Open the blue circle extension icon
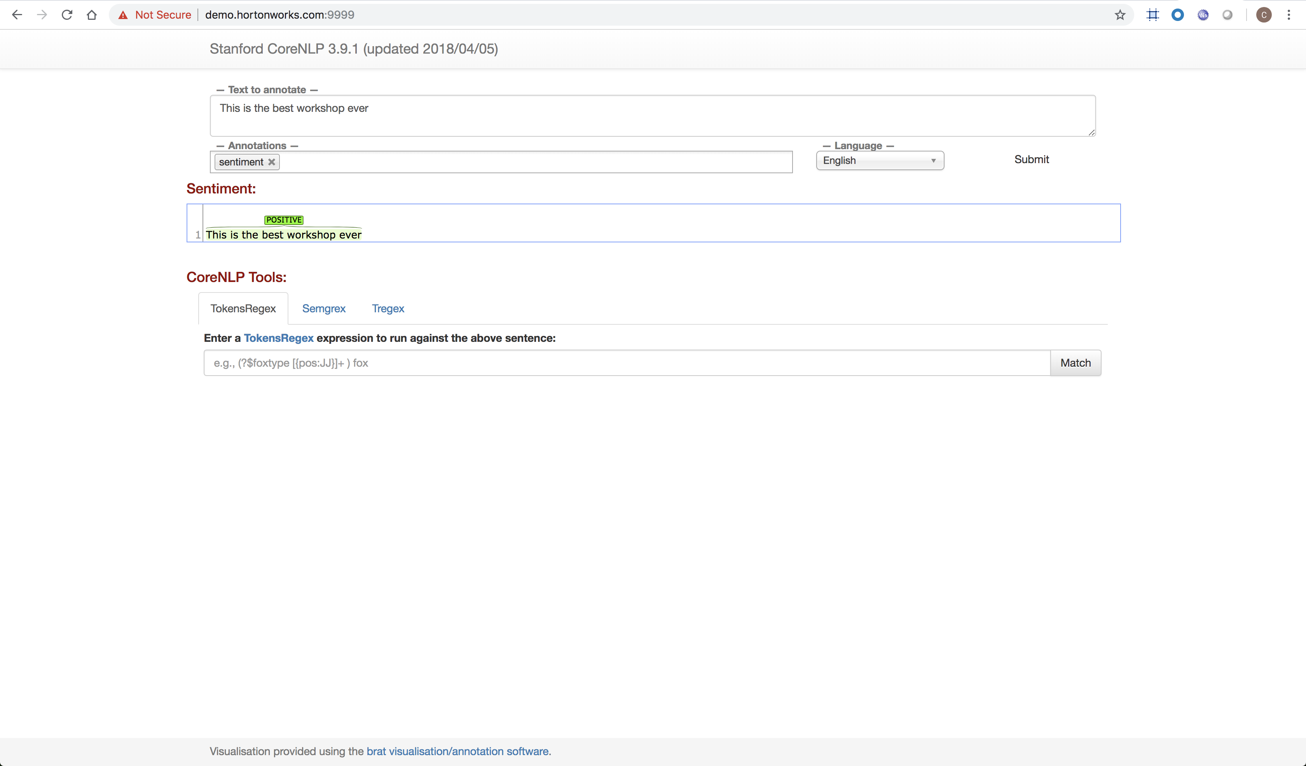Image resolution: width=1306 pixels, height=766 pixels. coord(1177,15)
